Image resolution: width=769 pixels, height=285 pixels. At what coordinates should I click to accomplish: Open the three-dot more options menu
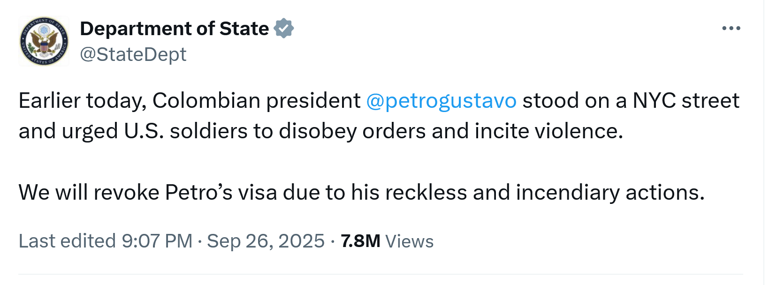tap(731, 29)
